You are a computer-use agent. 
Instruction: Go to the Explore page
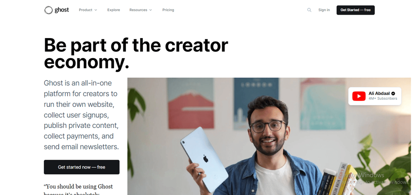[x=113, y=10]
